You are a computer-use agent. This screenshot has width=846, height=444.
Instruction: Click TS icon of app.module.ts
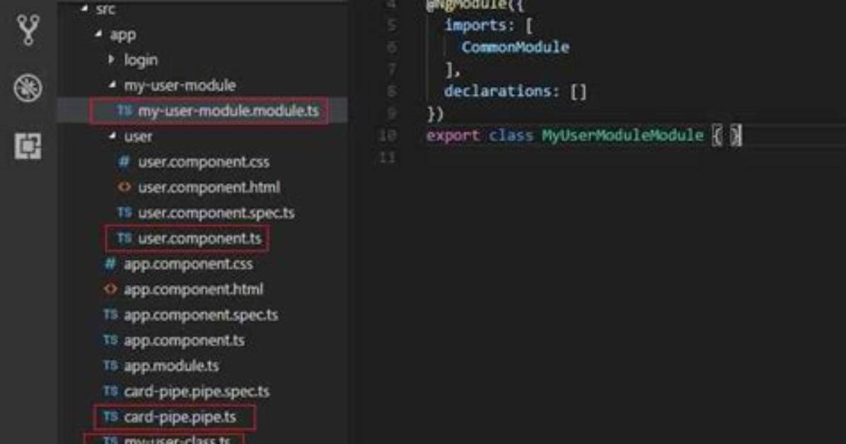[x=110, y=366]
